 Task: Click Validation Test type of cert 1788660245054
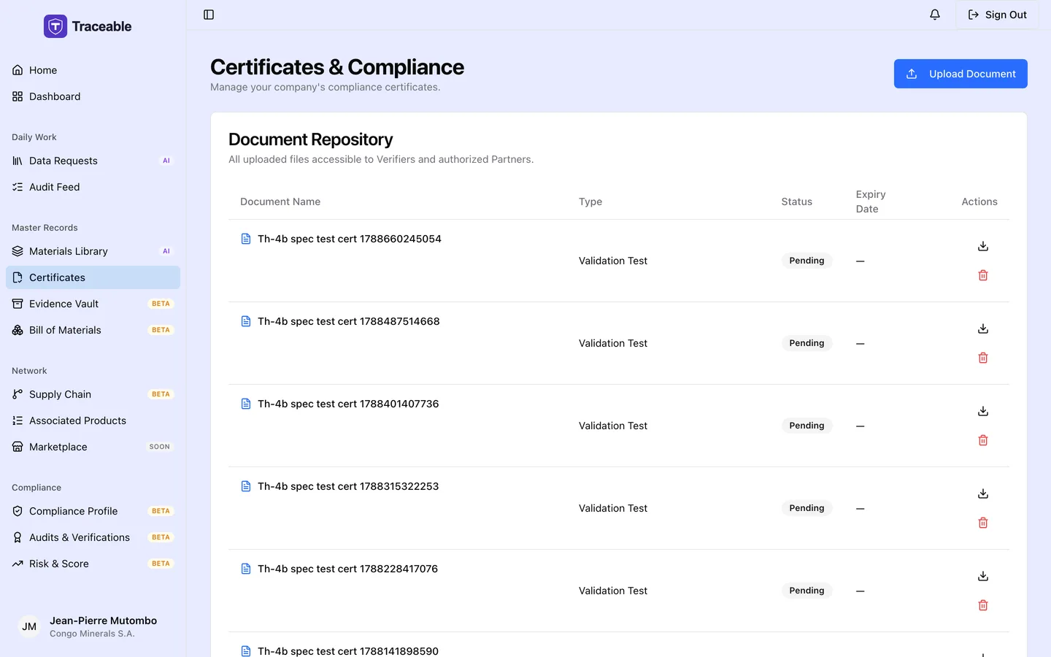(613, 261)
